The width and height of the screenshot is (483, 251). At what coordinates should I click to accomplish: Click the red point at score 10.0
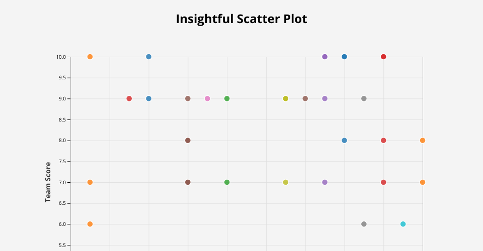coord(383,57)
